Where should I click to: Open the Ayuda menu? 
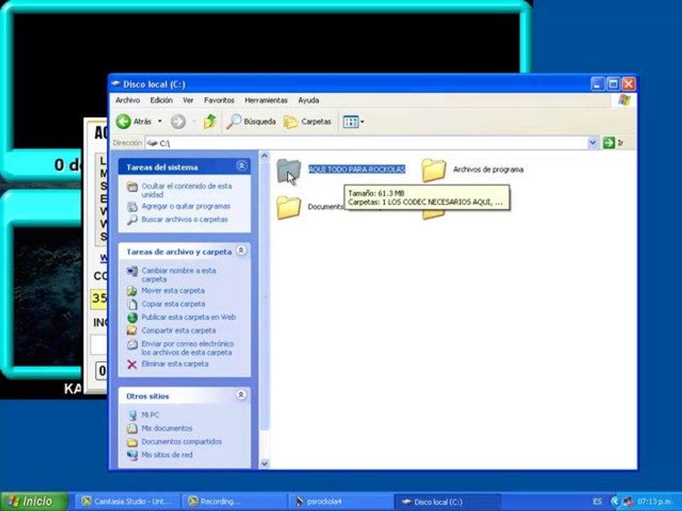coord(308,100)
